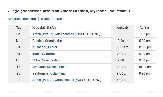The image size is (163, 97).
Task: Select the Mykonos, Griechenland port link
Action: point(49,67)
